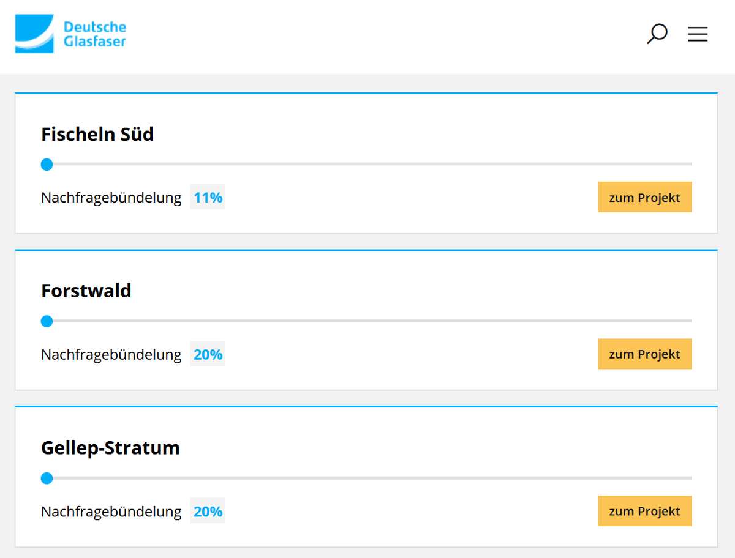This screenshot has width=735, height=558.
Task: Click the Deutsche Glasfaser logo
Action: (x=70, y=34)
